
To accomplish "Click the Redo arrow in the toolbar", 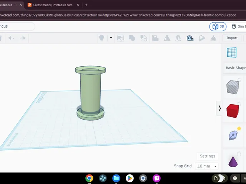I will [x=22, y=38].
